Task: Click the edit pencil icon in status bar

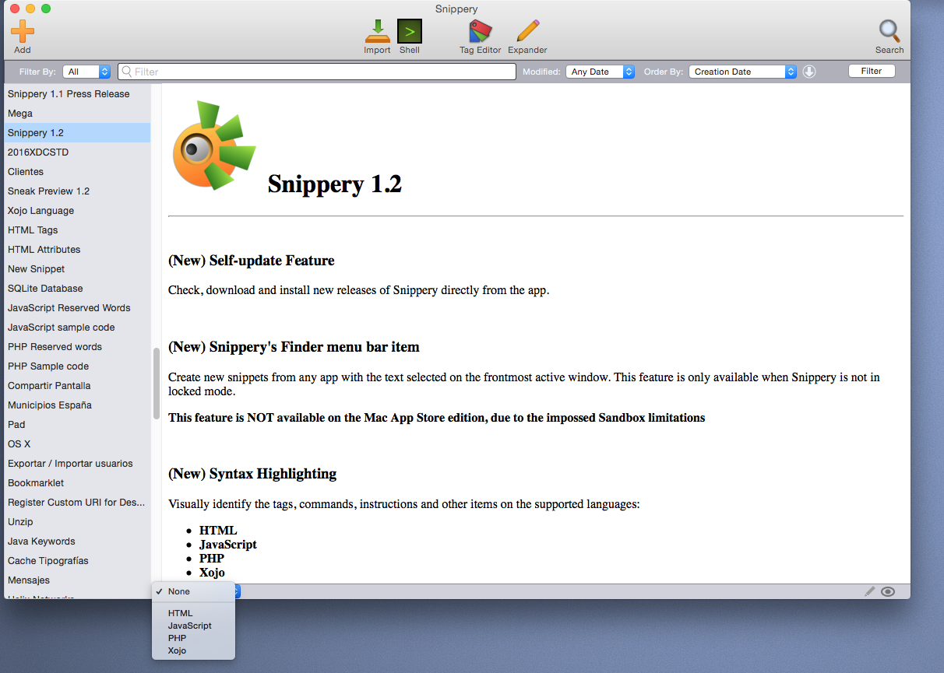Action: [870, 591]
